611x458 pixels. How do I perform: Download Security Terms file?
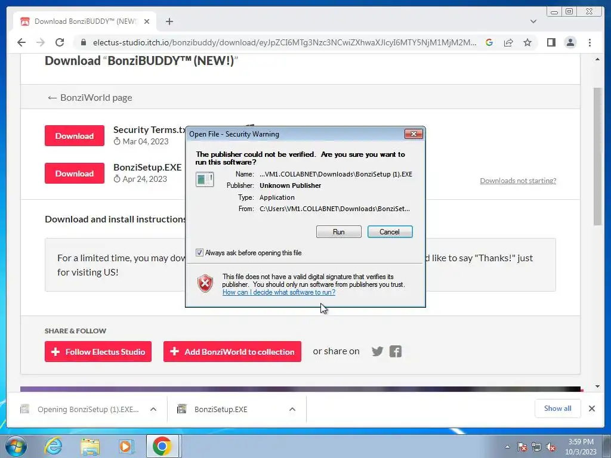pyautogui.click(x=75, y=136)
